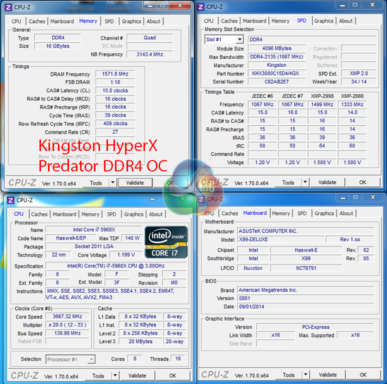387x384 pixels.
Task: Expand Tools dropdown arrow in CPU window
Action: 115,375
